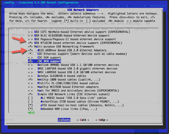Screen dimensions: 169x134
Task: Toggle ASIX AX88xxx Based USB 2.0 Ethernet Adapters
Action: coord(67,50)
